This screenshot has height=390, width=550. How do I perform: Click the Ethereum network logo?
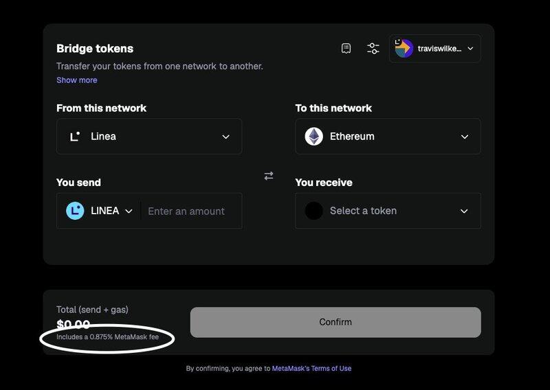pyautogui.click(x=314, y=137)
